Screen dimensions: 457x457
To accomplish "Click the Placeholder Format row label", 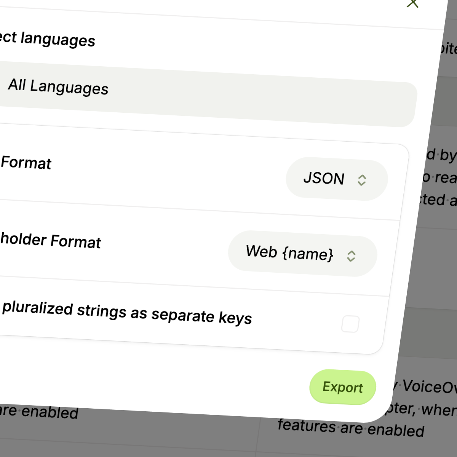I will tap(51, 240).
